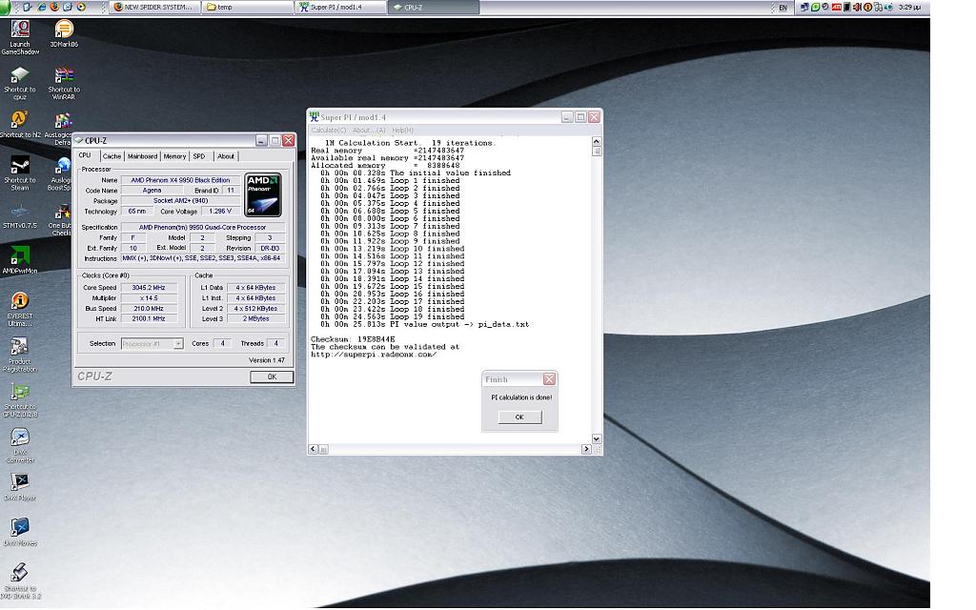Switch to the About tab in CPU-Z
This screenshot has width=976, height=610.
click(x=225, y=156)
